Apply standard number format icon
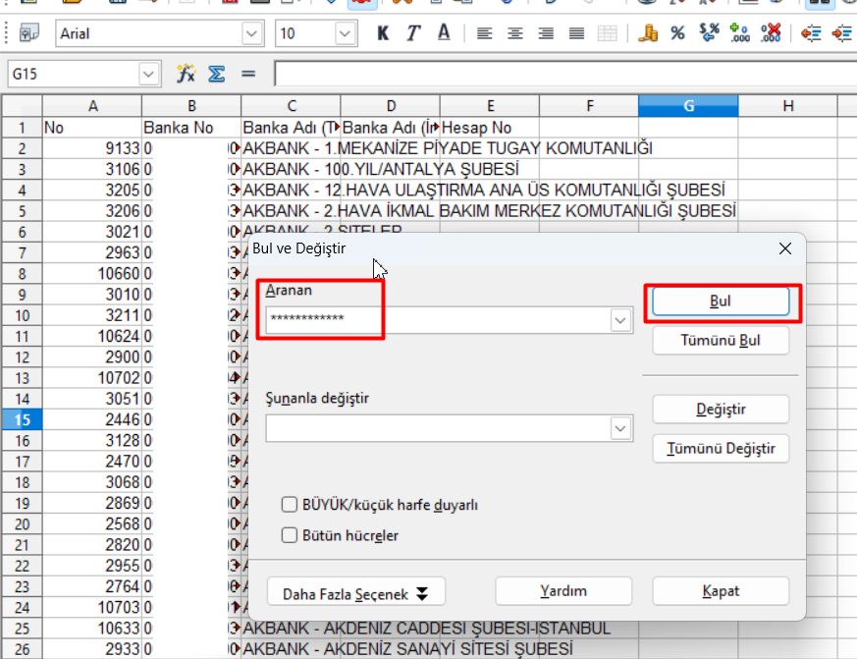The height and width of the screenshot is (659, 857). tap(709, 34)
